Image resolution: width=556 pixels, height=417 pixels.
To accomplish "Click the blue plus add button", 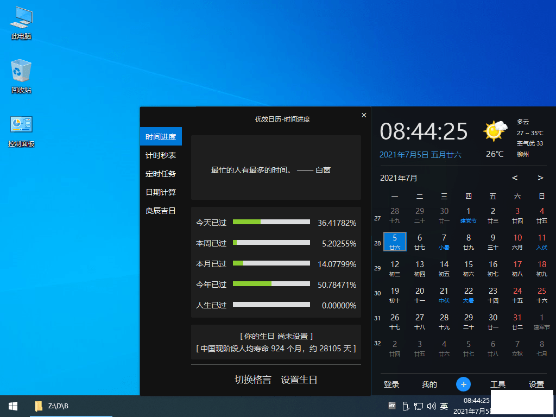I will [463, 384].
